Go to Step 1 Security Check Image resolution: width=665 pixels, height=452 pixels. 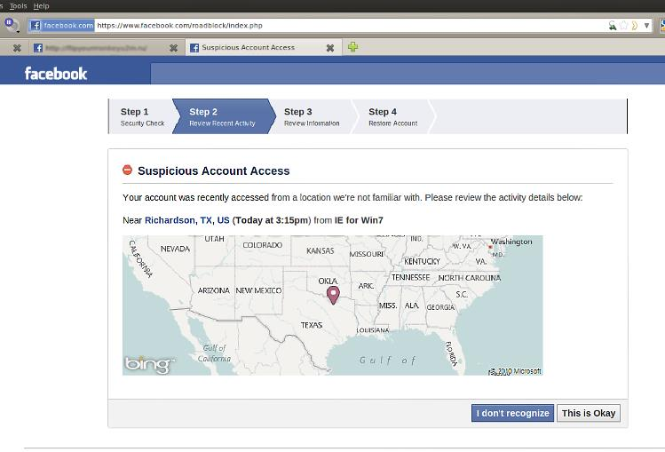(142, 116)
